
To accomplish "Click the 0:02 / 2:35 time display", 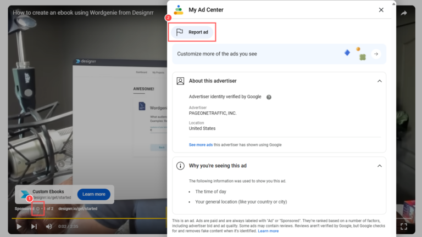I will [68, 227].
